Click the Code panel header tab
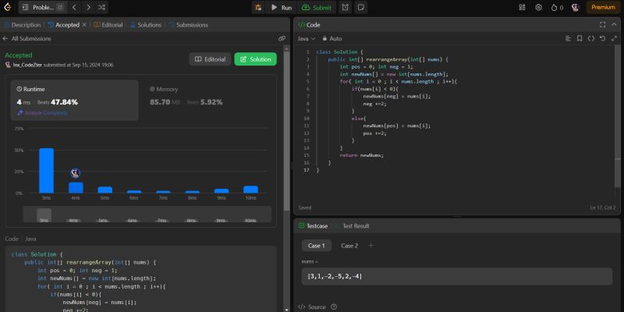 (309, 25)
